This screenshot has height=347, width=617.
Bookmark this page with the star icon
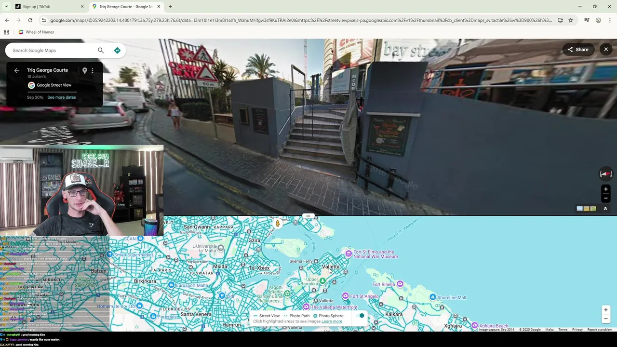571,20
